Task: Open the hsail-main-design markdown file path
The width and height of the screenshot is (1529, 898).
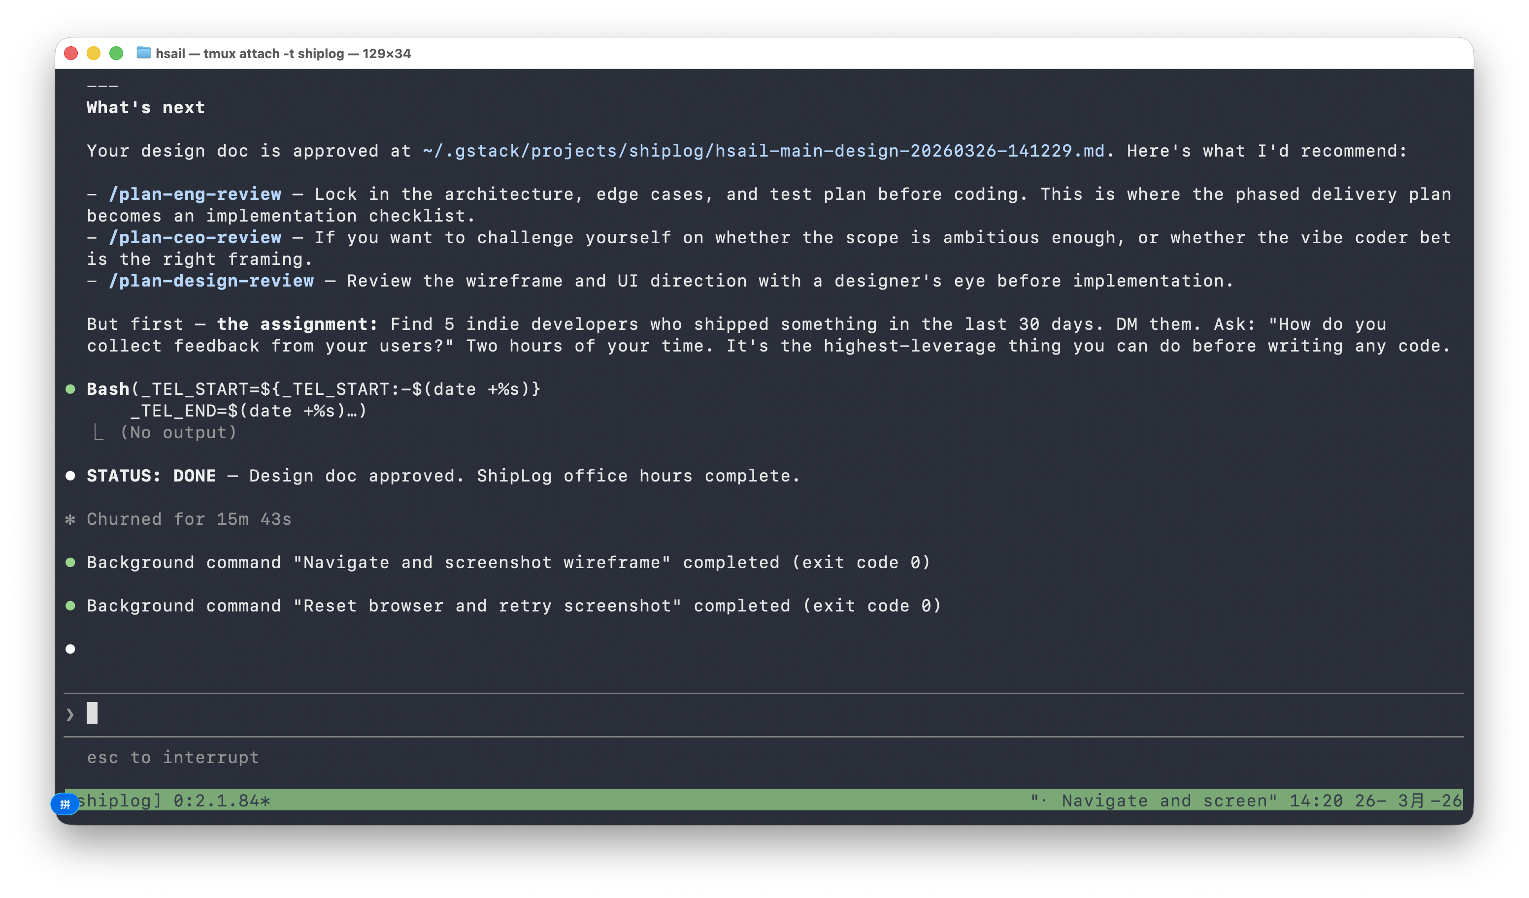Action: [764, 151]
